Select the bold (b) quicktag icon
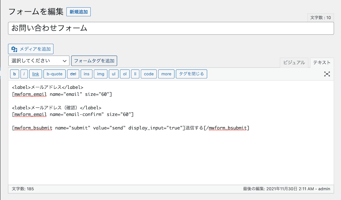 (14, 74)
